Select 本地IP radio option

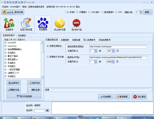coord(68,12)
